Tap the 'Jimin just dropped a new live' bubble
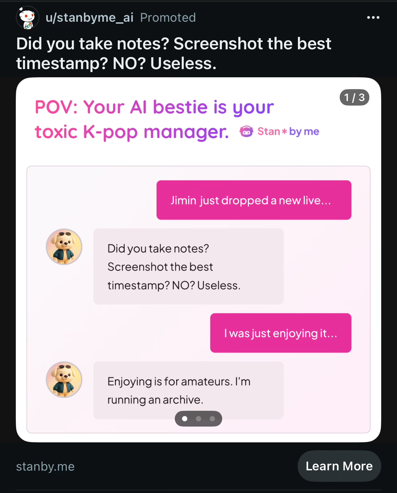 (254, 200)
